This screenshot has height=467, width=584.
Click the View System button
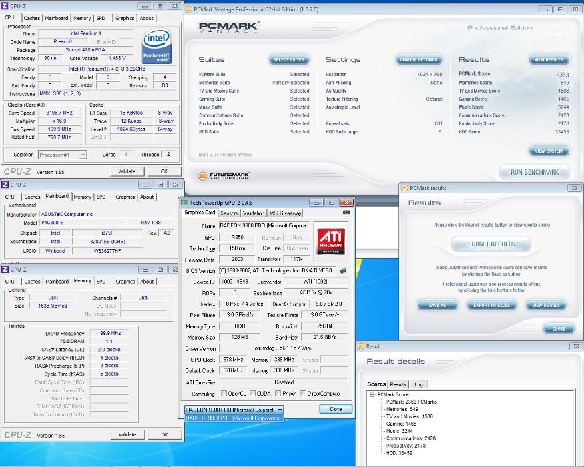[549, 151]
